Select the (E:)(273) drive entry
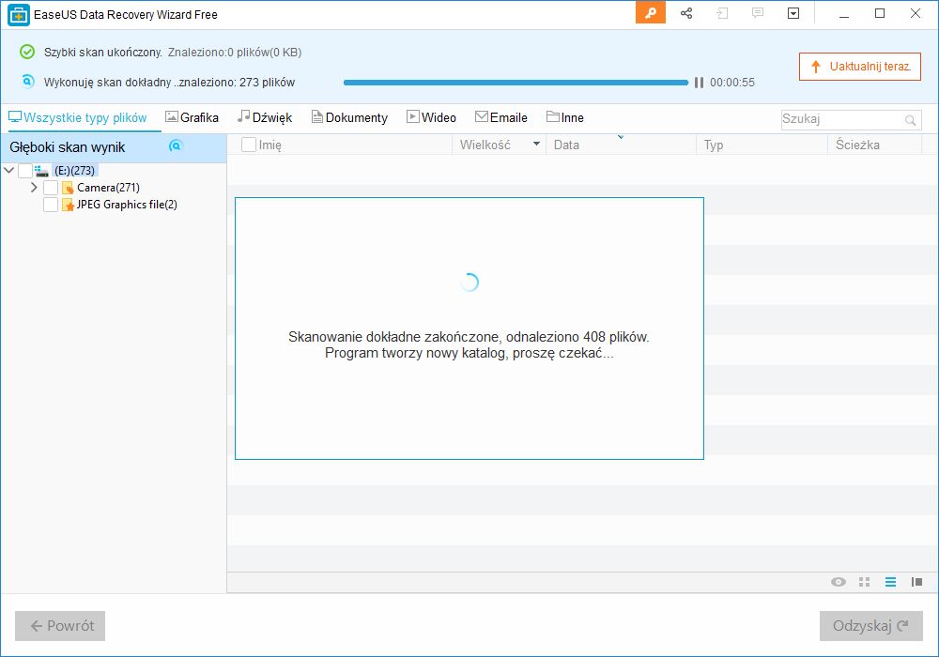 tap(75, 171)
